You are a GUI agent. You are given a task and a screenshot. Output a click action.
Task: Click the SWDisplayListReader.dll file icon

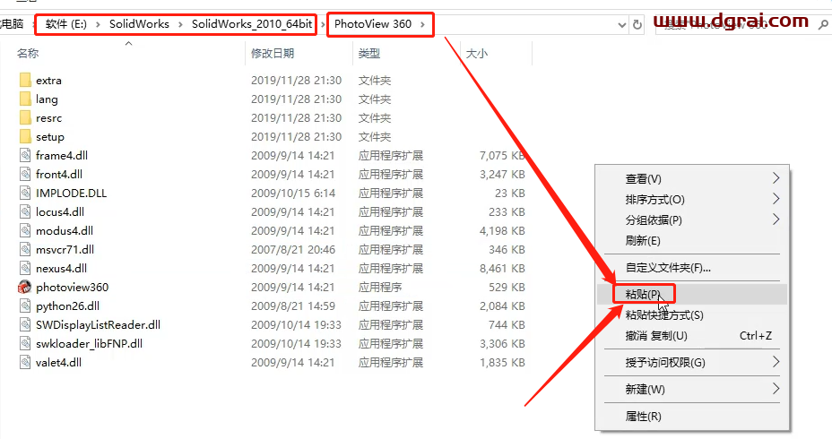(25, 325)
